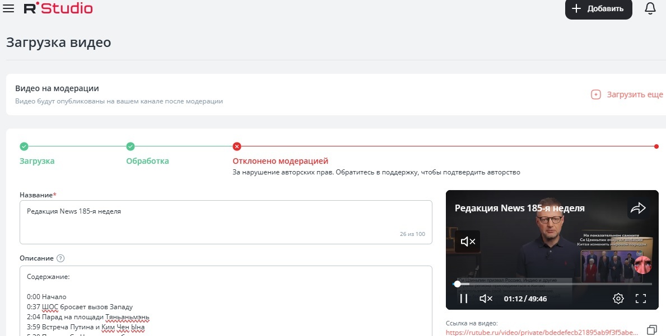
Task: Pause the video playback
Action: (463, 299)
